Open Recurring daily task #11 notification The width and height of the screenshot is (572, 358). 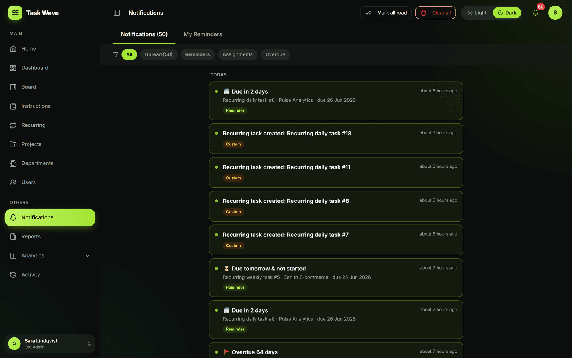[336, 172]
